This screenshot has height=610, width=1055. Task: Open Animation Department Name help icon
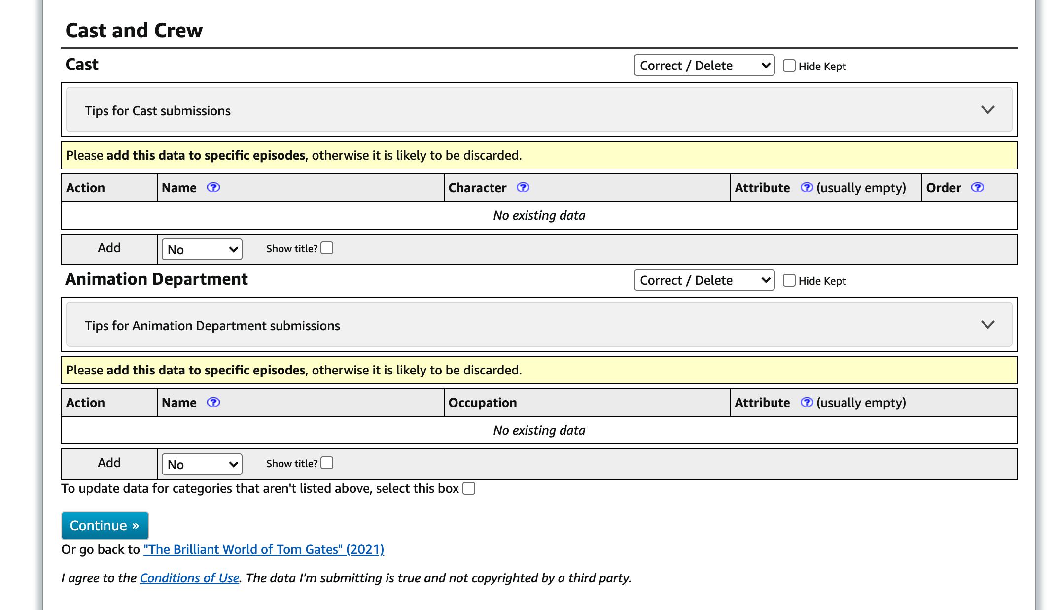click(213, 403)
